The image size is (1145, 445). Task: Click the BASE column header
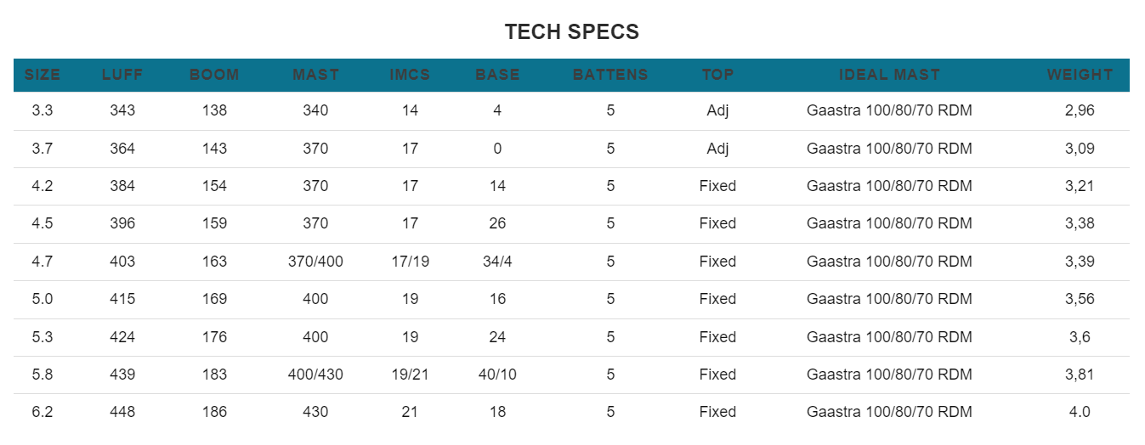click(497, 75)
